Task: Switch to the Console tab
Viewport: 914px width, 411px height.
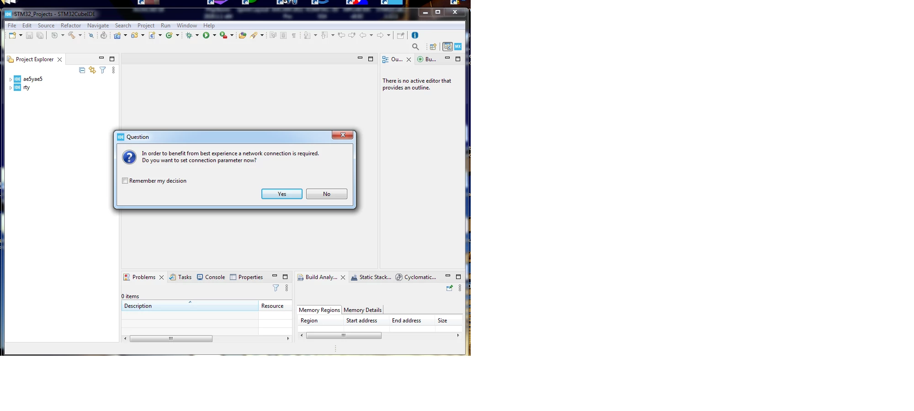Action: [x=211, y=277]
